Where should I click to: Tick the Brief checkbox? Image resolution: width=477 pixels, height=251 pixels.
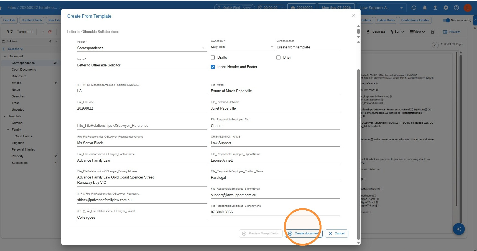279,58
